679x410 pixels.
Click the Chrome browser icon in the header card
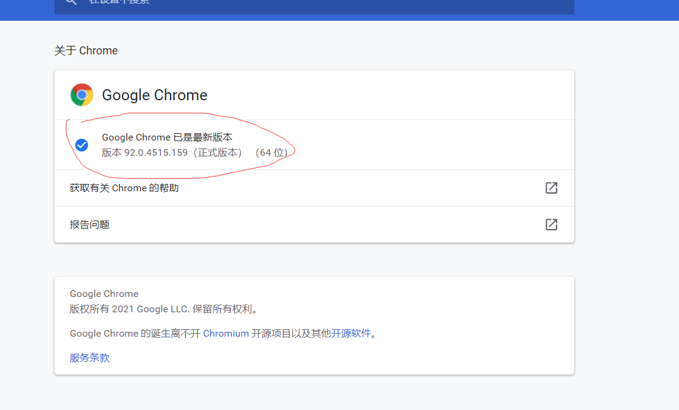[82, 95]
